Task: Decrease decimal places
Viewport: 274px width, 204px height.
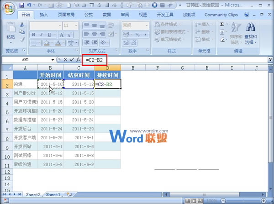Action: click(x=134, y=42)
